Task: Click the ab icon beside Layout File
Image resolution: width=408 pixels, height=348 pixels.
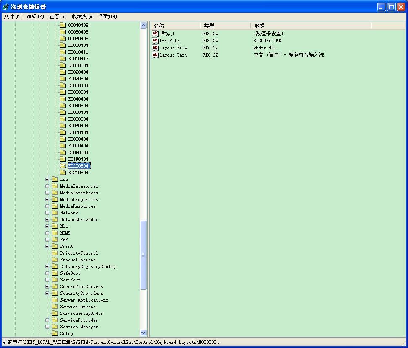Action: pyautogui.click(x=155, y=48)
